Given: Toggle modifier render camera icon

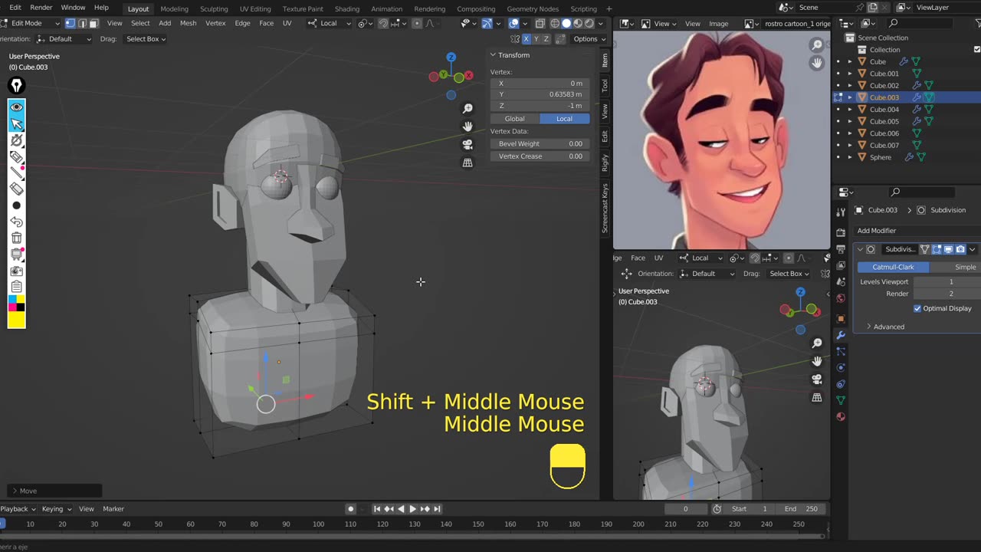Looking at the screenshot, I should click(960, 249).
